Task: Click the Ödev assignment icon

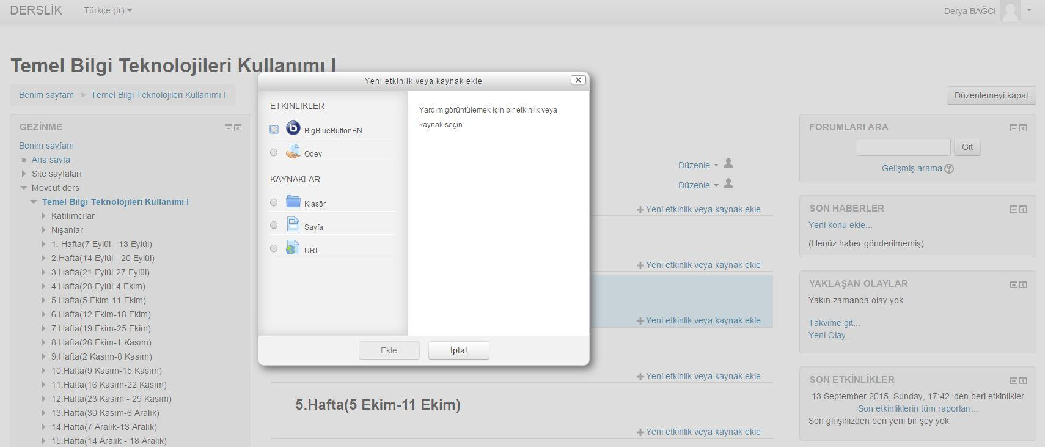Action: (x=293, y=151)
